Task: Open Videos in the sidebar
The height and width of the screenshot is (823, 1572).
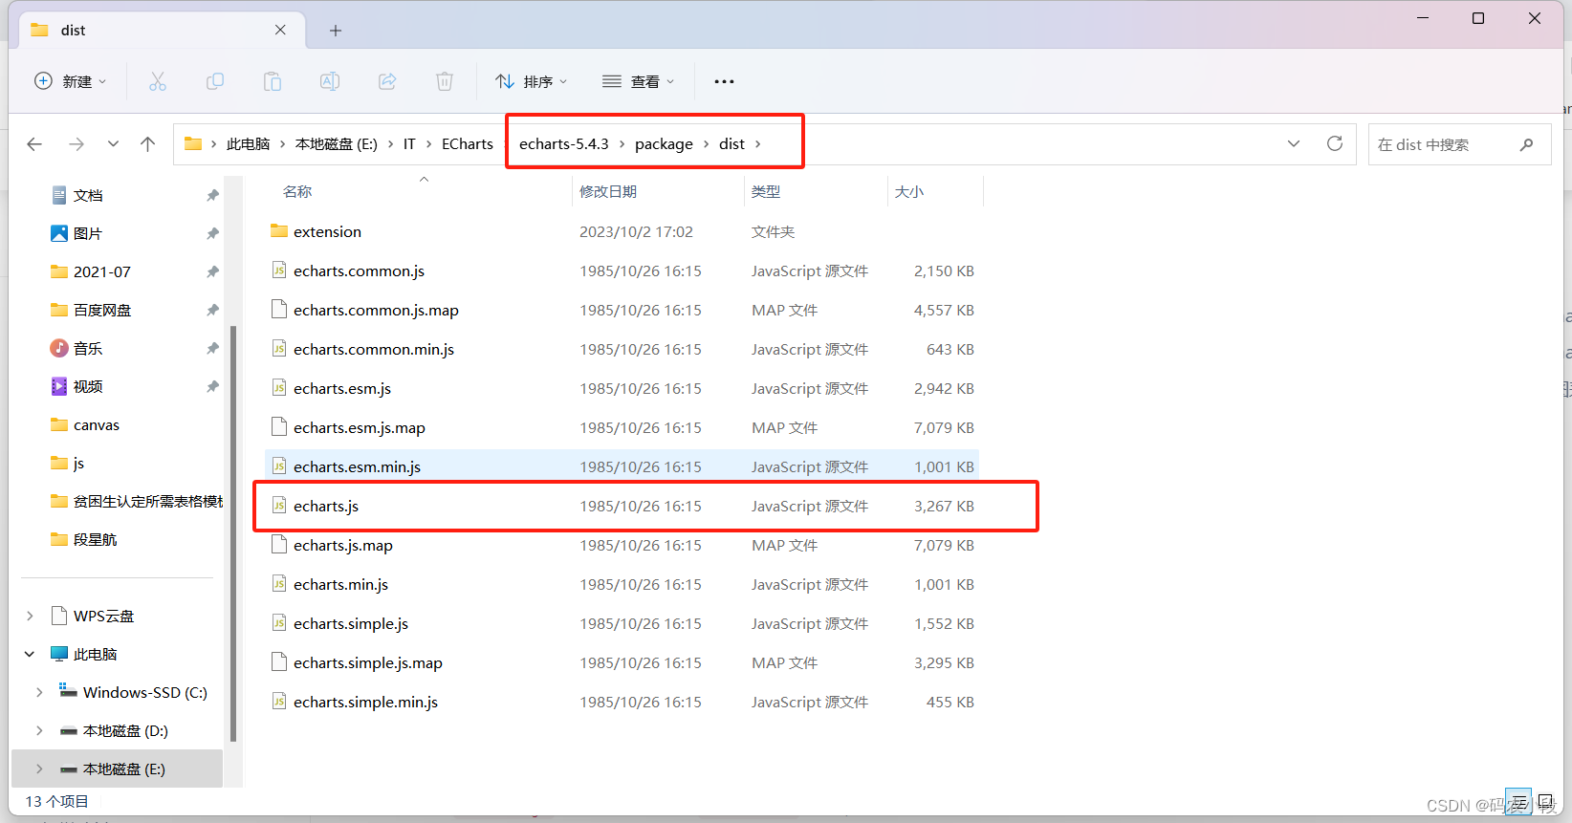Action: 88,386
